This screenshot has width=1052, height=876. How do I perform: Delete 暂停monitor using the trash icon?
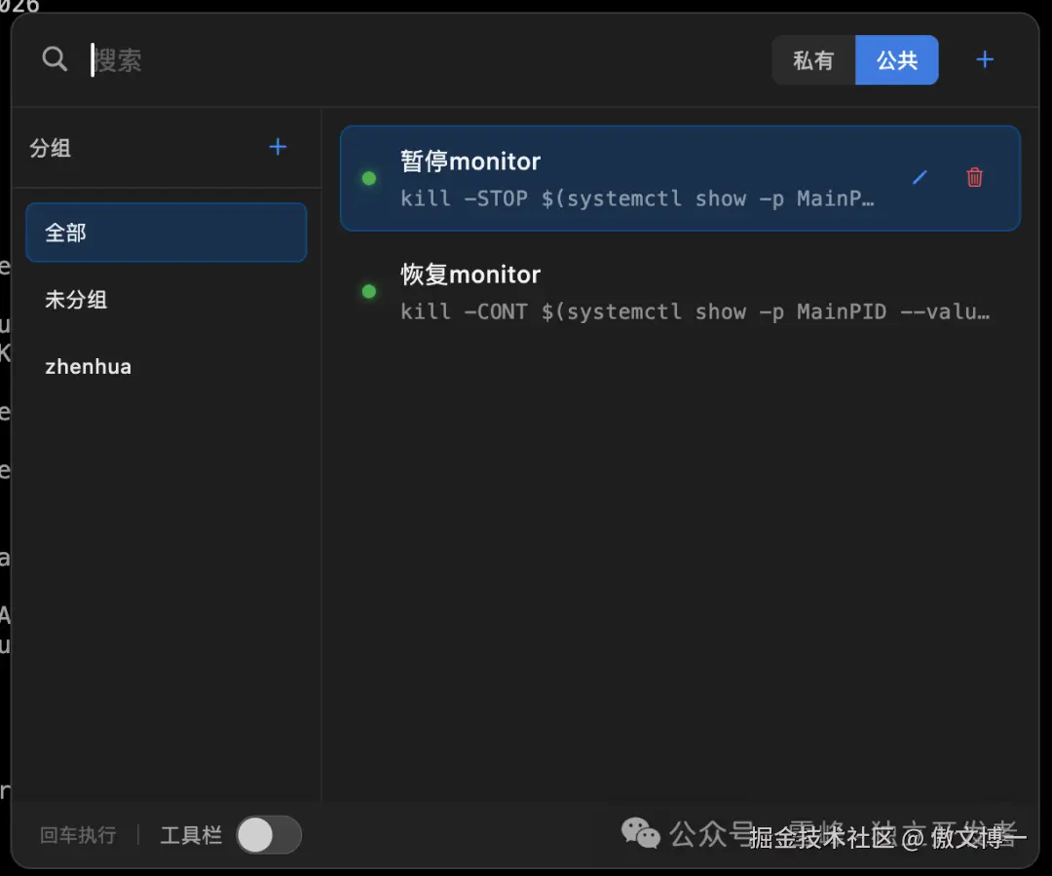click(974, 177)
